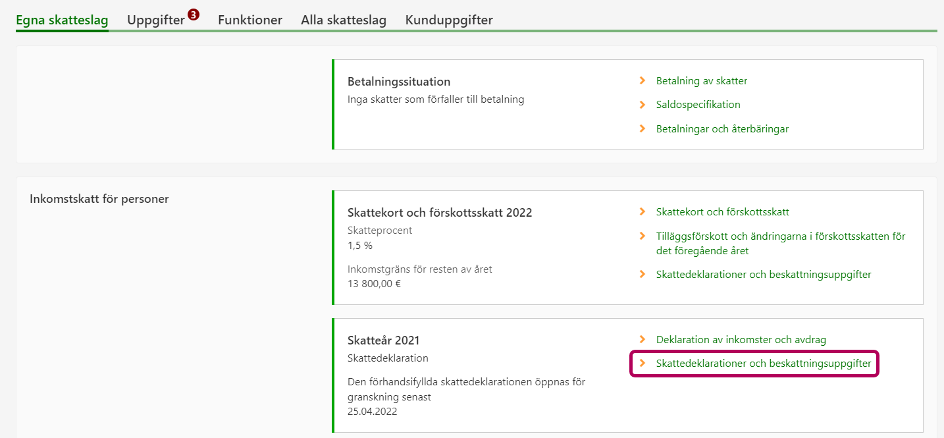Click the chevron beside Skattekort och förskottsskatt link
Viewport: 944px width, 438px height.
[x=642, y=212]
